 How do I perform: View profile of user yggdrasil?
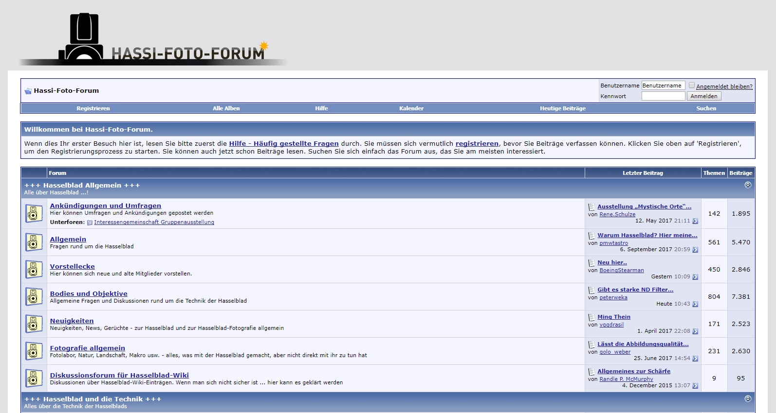(611, 325)
